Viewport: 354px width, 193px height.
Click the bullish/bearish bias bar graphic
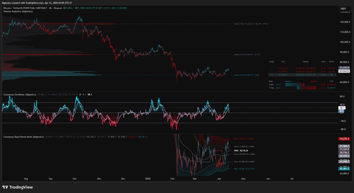[x=301, y=86]
